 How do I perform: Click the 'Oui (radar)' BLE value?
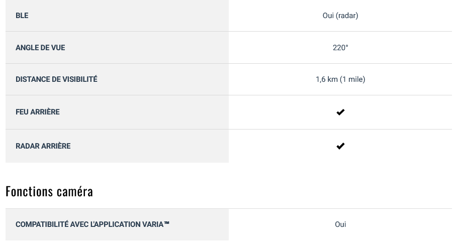pos(340,16)
